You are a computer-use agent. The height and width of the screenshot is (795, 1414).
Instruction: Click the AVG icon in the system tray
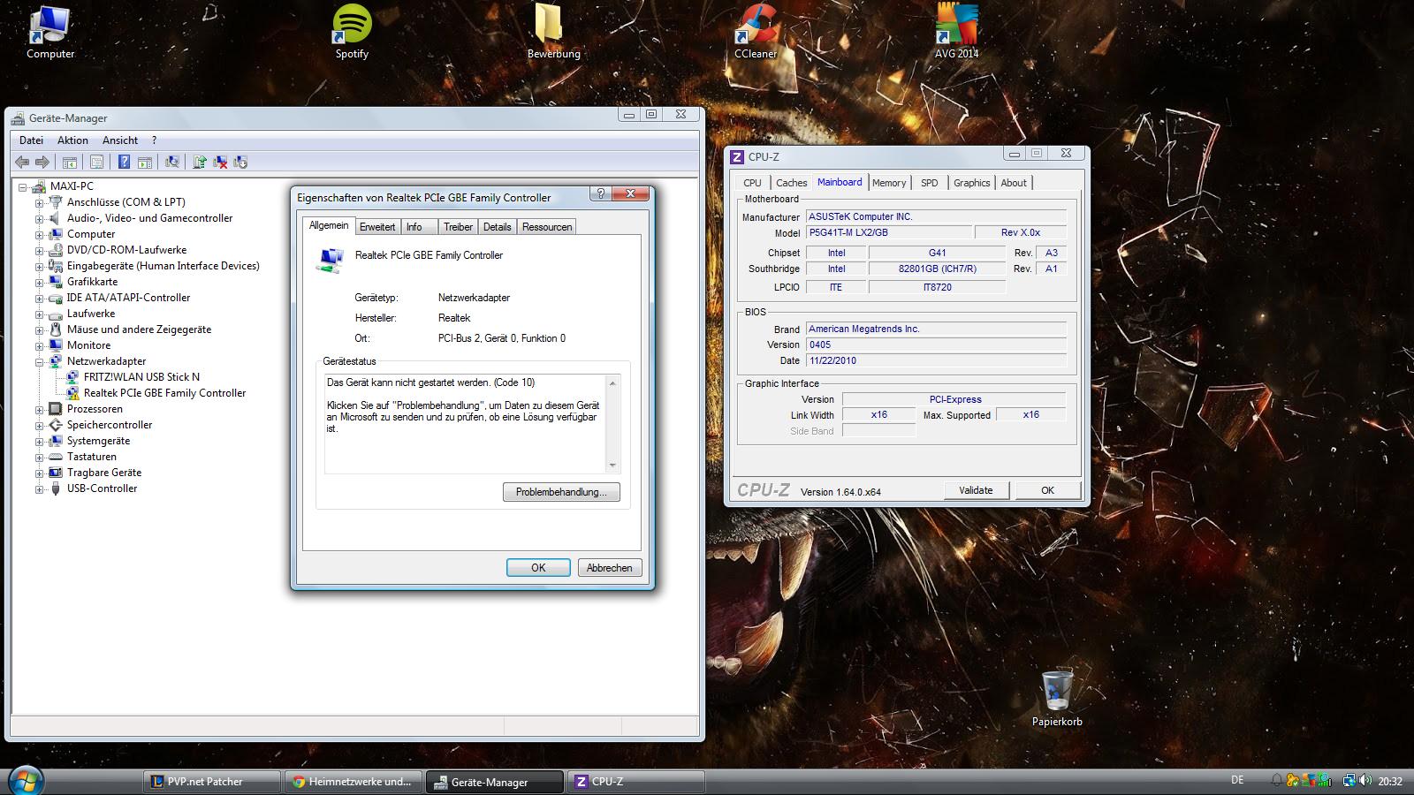(x=1309, y=780)
